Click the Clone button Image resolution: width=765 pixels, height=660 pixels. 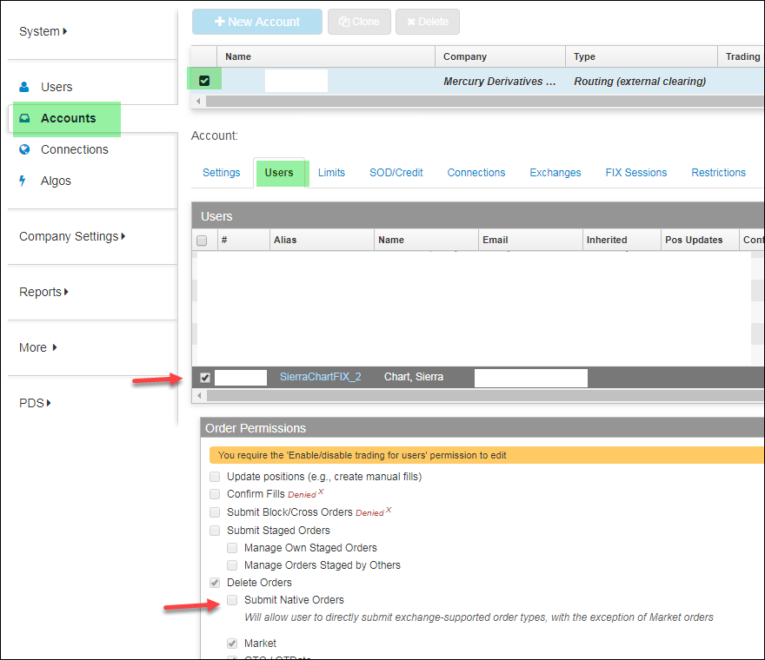[x=359, y=22]
